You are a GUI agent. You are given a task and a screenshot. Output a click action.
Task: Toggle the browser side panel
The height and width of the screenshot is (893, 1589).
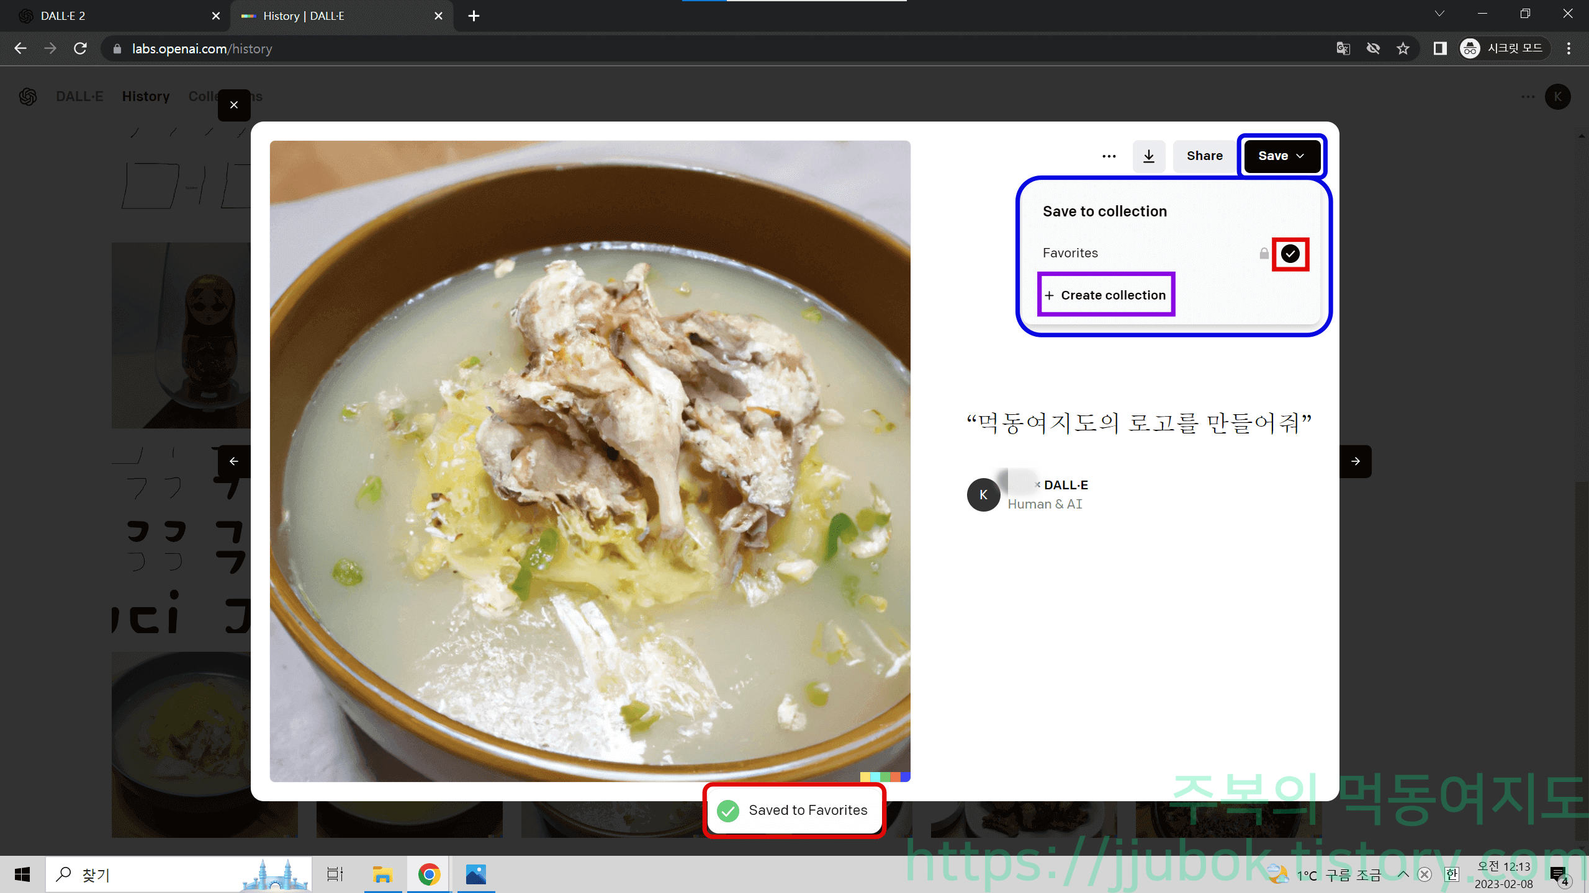pos(1440,48)
